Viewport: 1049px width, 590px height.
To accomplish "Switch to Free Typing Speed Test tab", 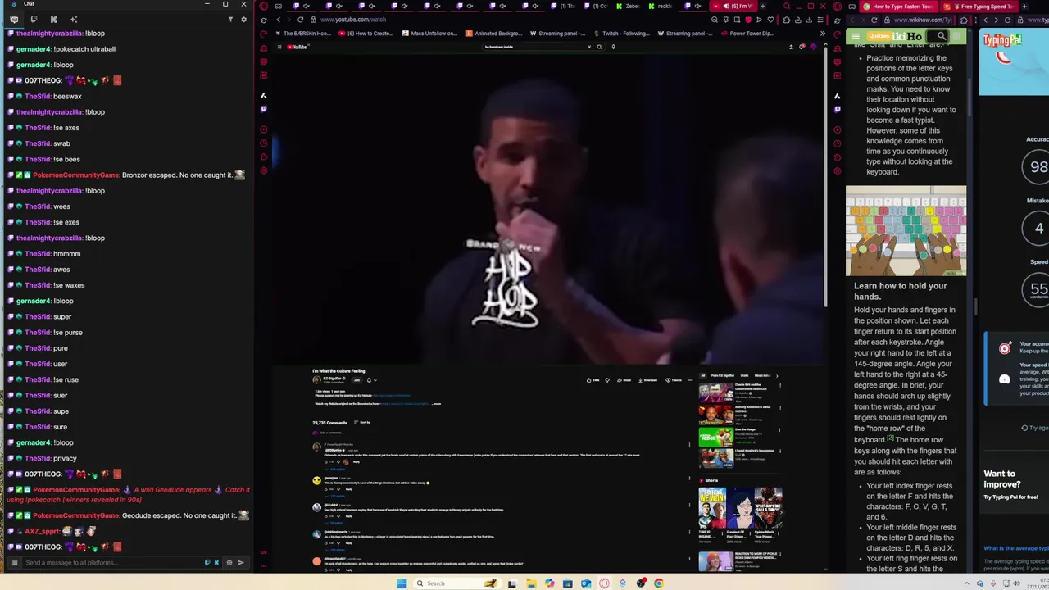I will coord(979,6).
